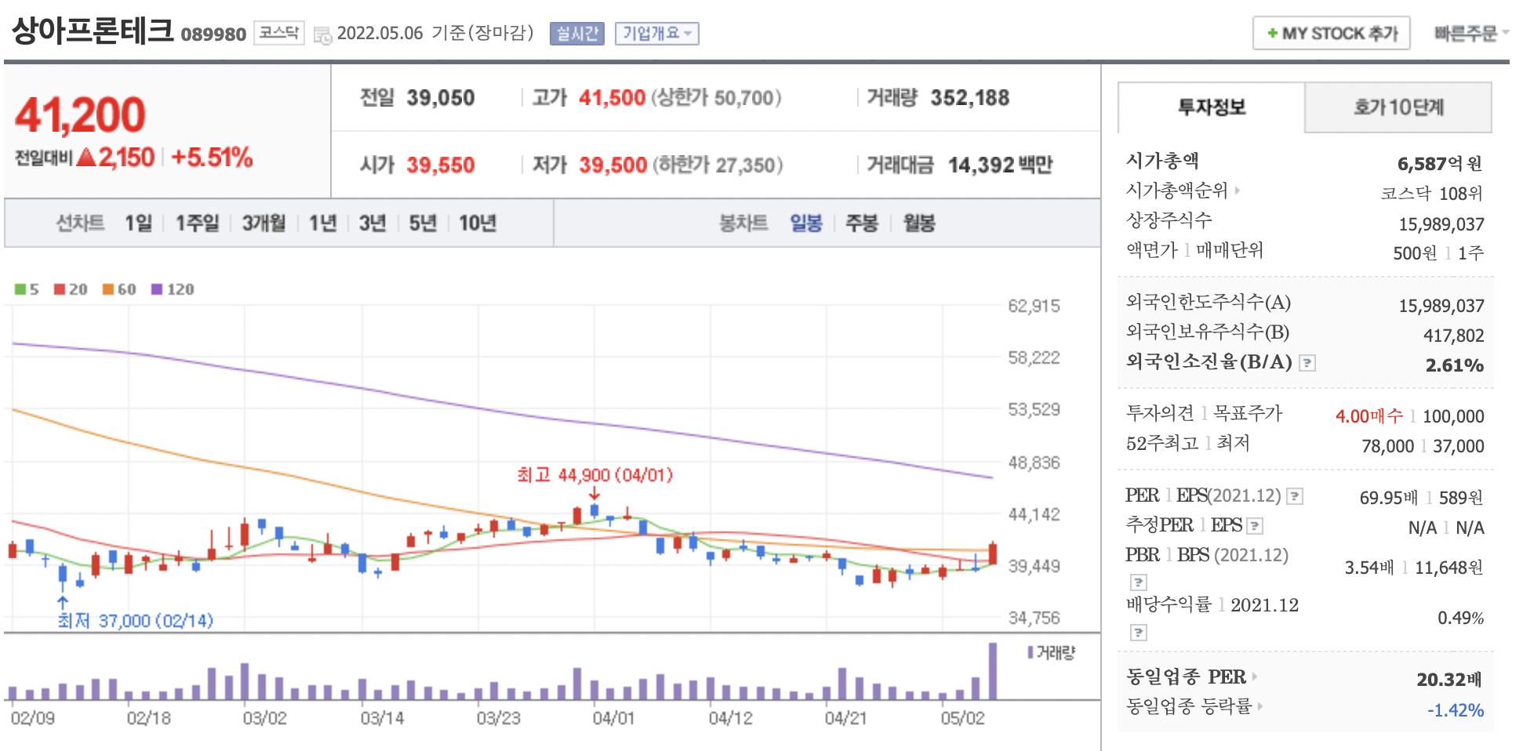Click the 시가총액 value 6,587억원
Image resolution: width=1523 pixels, height=751 pixels.
point(1440,164)
